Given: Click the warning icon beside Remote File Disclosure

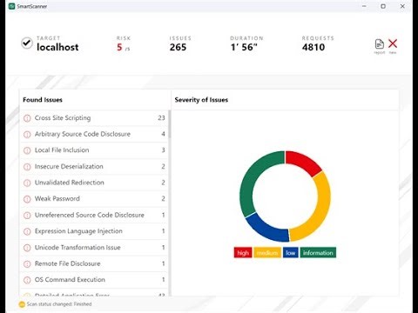Looking at the screenshot, I should pos(27,264).
